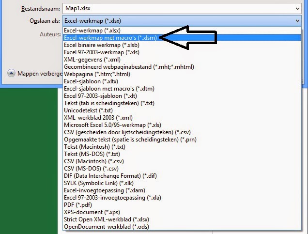Screen dimensions: 308x234
Task: Open the Opslaan als file type combo box
Action: [x=182, y=21]
